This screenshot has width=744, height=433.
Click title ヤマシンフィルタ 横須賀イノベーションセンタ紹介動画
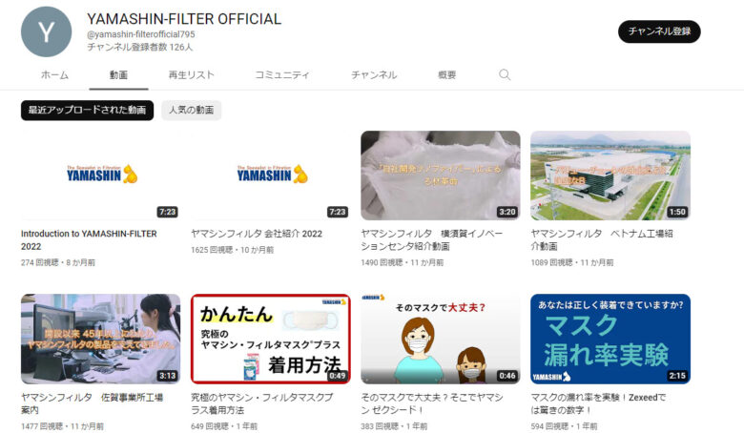tap(431, 240)
